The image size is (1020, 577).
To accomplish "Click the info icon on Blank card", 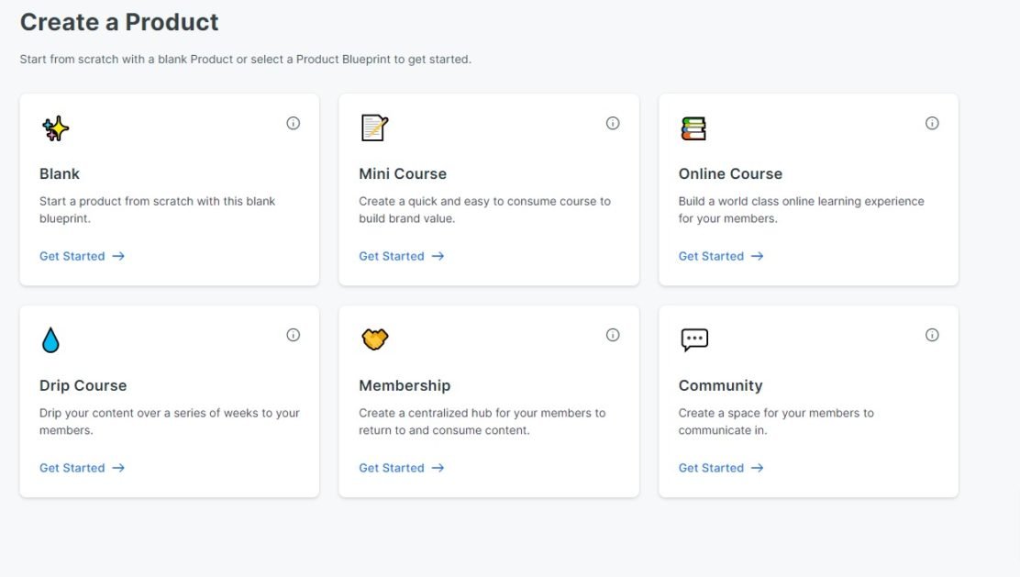I will (294, 123).
